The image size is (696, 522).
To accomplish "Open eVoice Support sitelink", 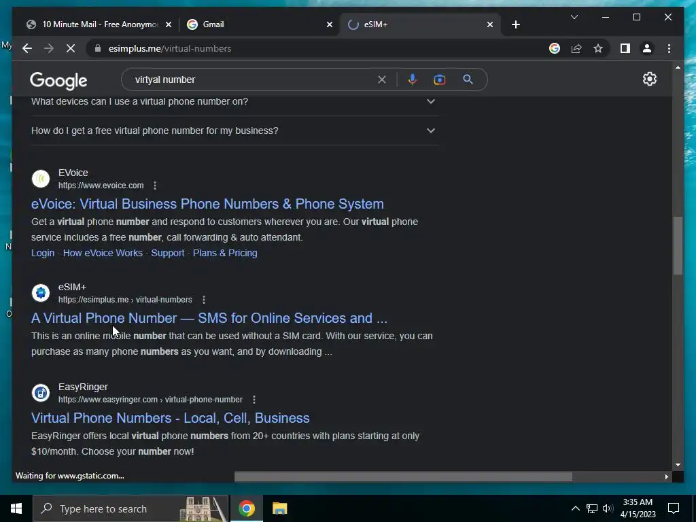I will point(167,253).
